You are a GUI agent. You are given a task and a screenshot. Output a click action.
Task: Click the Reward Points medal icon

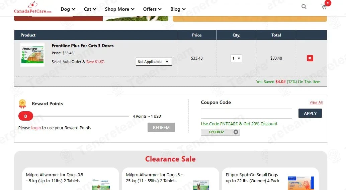22,104
